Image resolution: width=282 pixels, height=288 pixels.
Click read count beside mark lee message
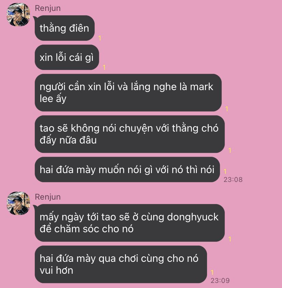click(x=226, y=109)
